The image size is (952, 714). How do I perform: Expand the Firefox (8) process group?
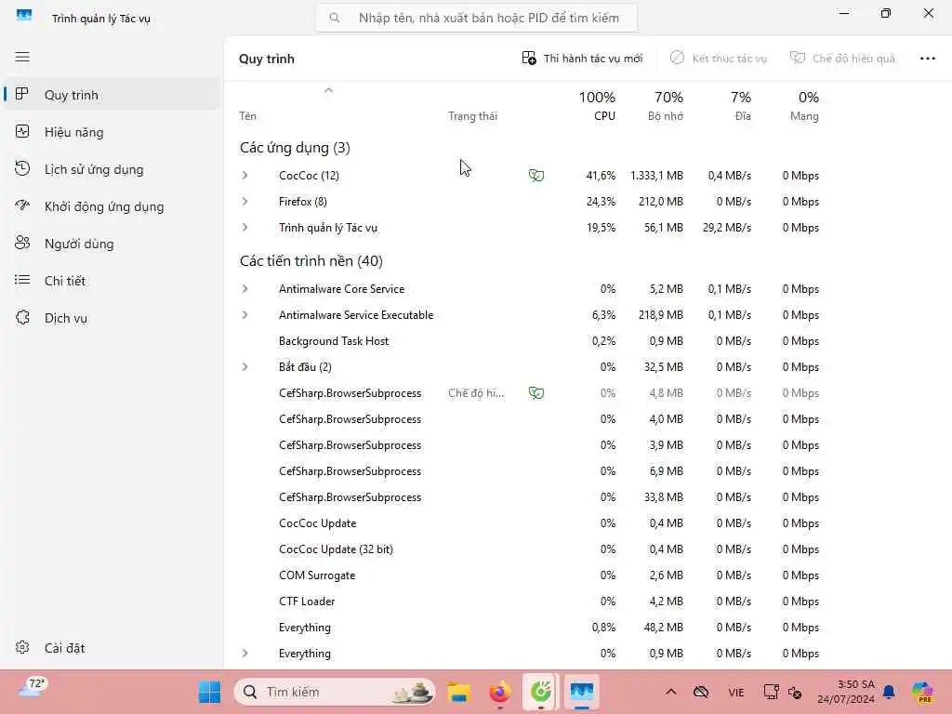(x=245, y=202)
